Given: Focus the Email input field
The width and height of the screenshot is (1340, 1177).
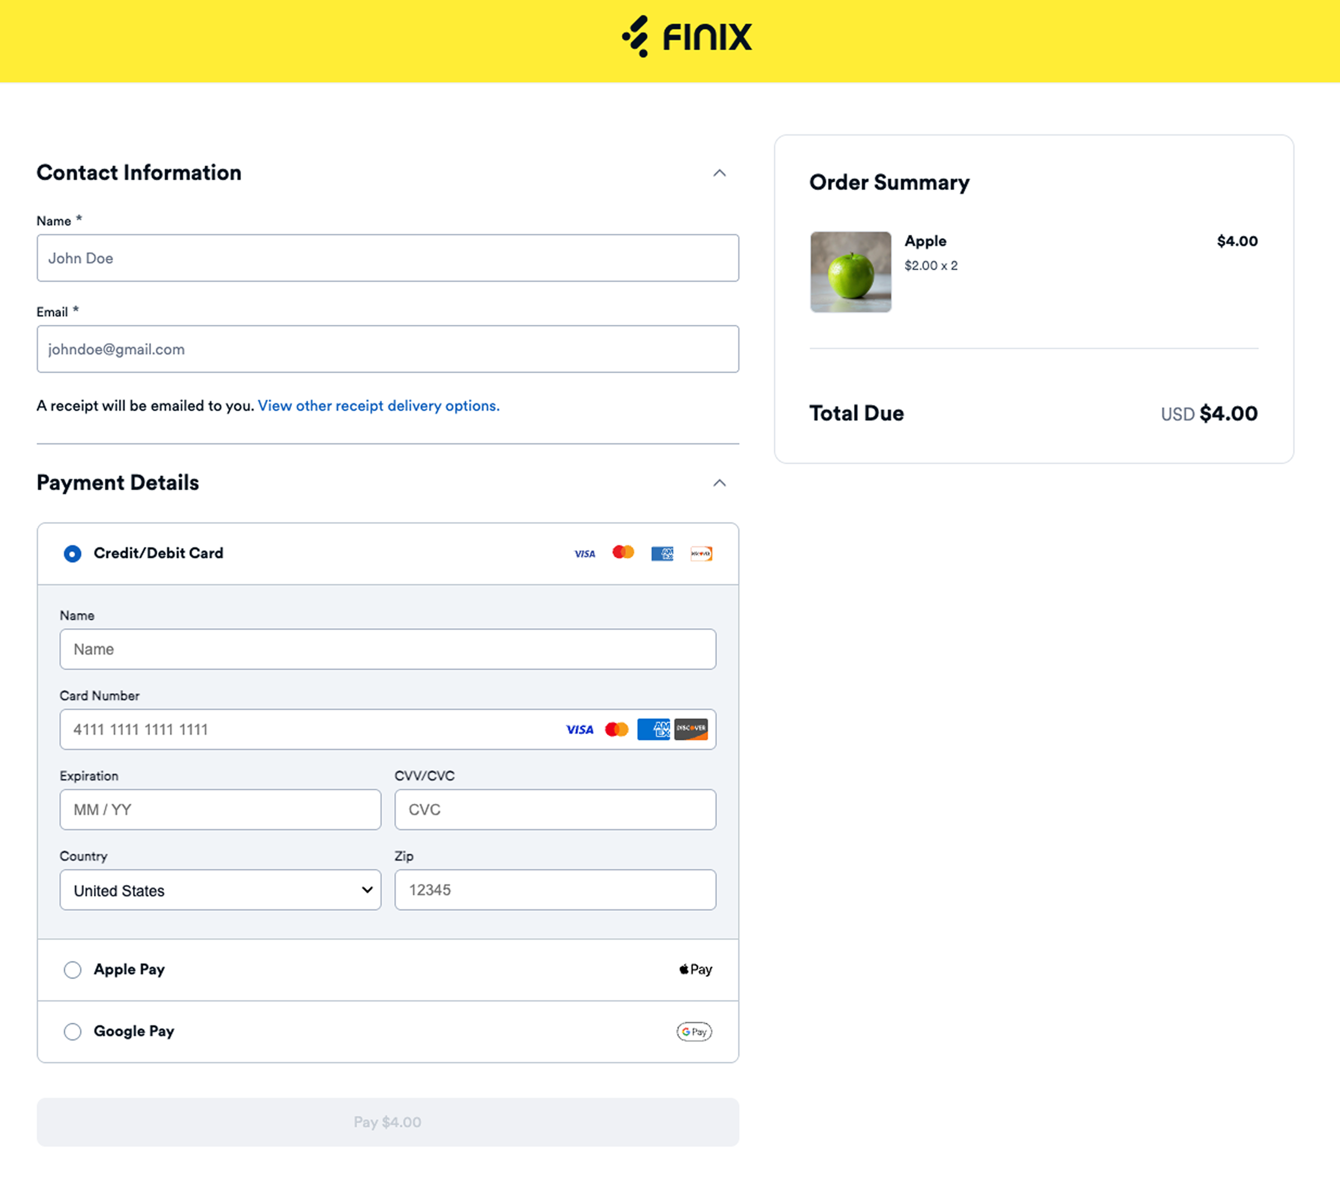Looking at the screenshot, I should click(x=388, y=350).
